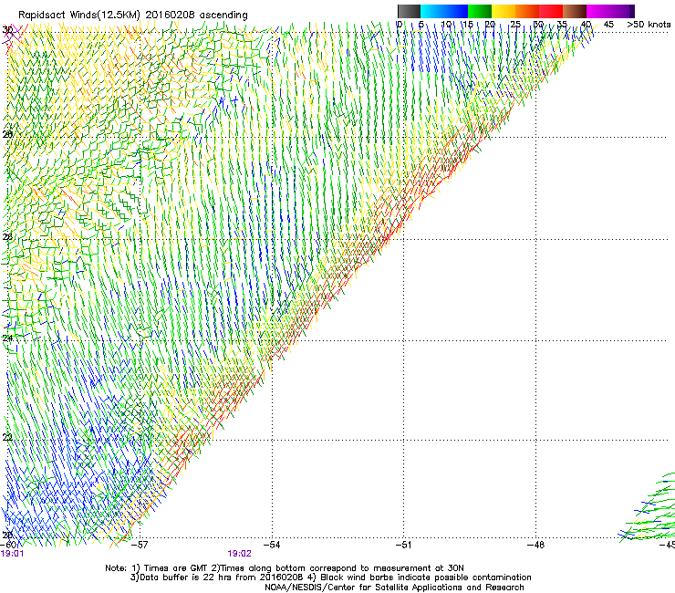Image resolution: width=675 pixels, height=593 pixels.
Task: Click the gray segment of the wind speed color bar
Action: click(409, 11)
